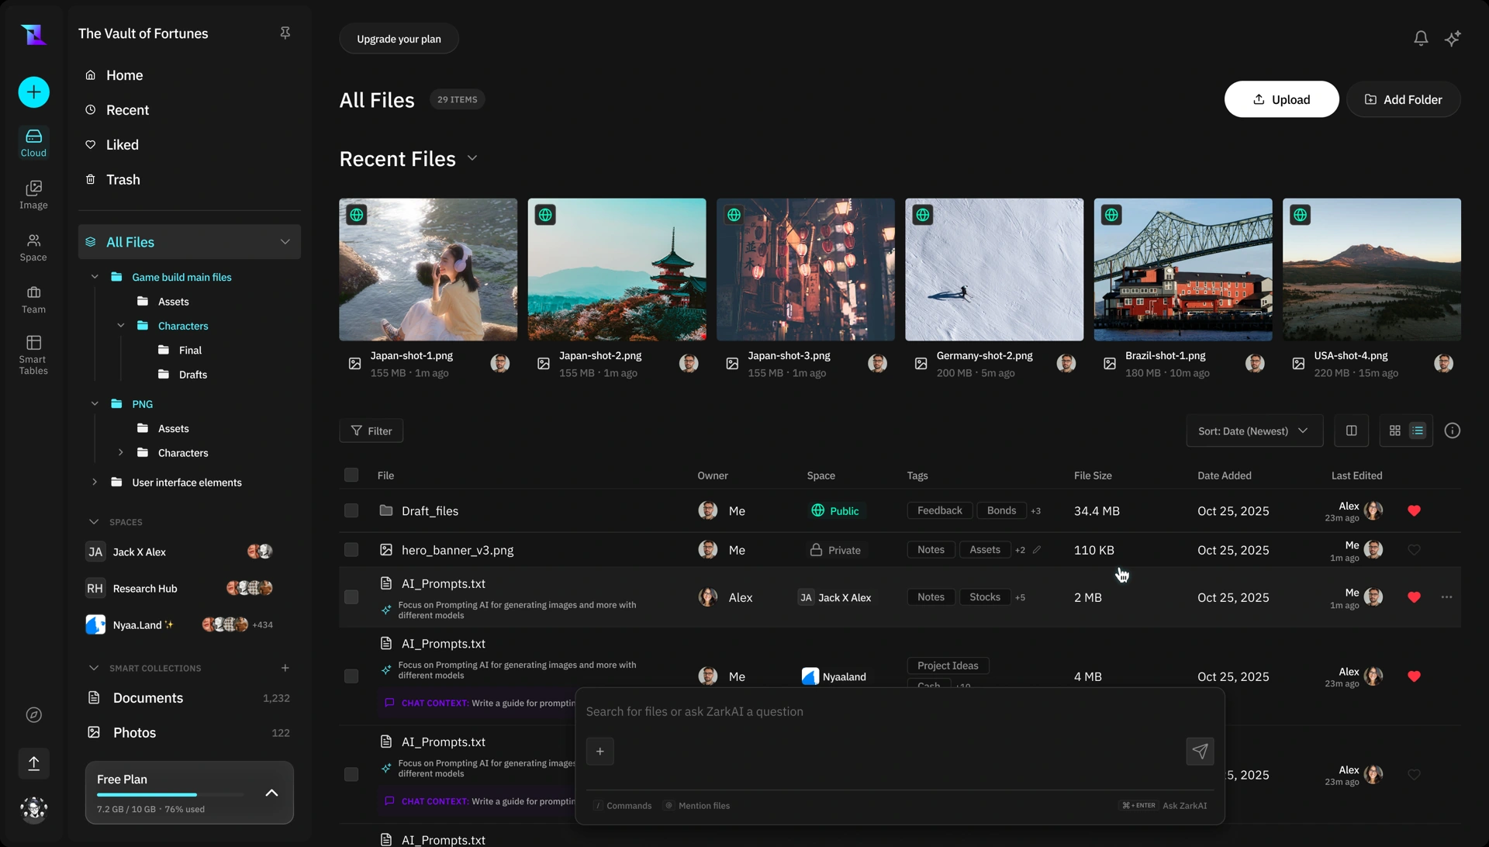Open the AI sparkle assistant icon
Viewport: 1489px width, 847px height.
1453,38
